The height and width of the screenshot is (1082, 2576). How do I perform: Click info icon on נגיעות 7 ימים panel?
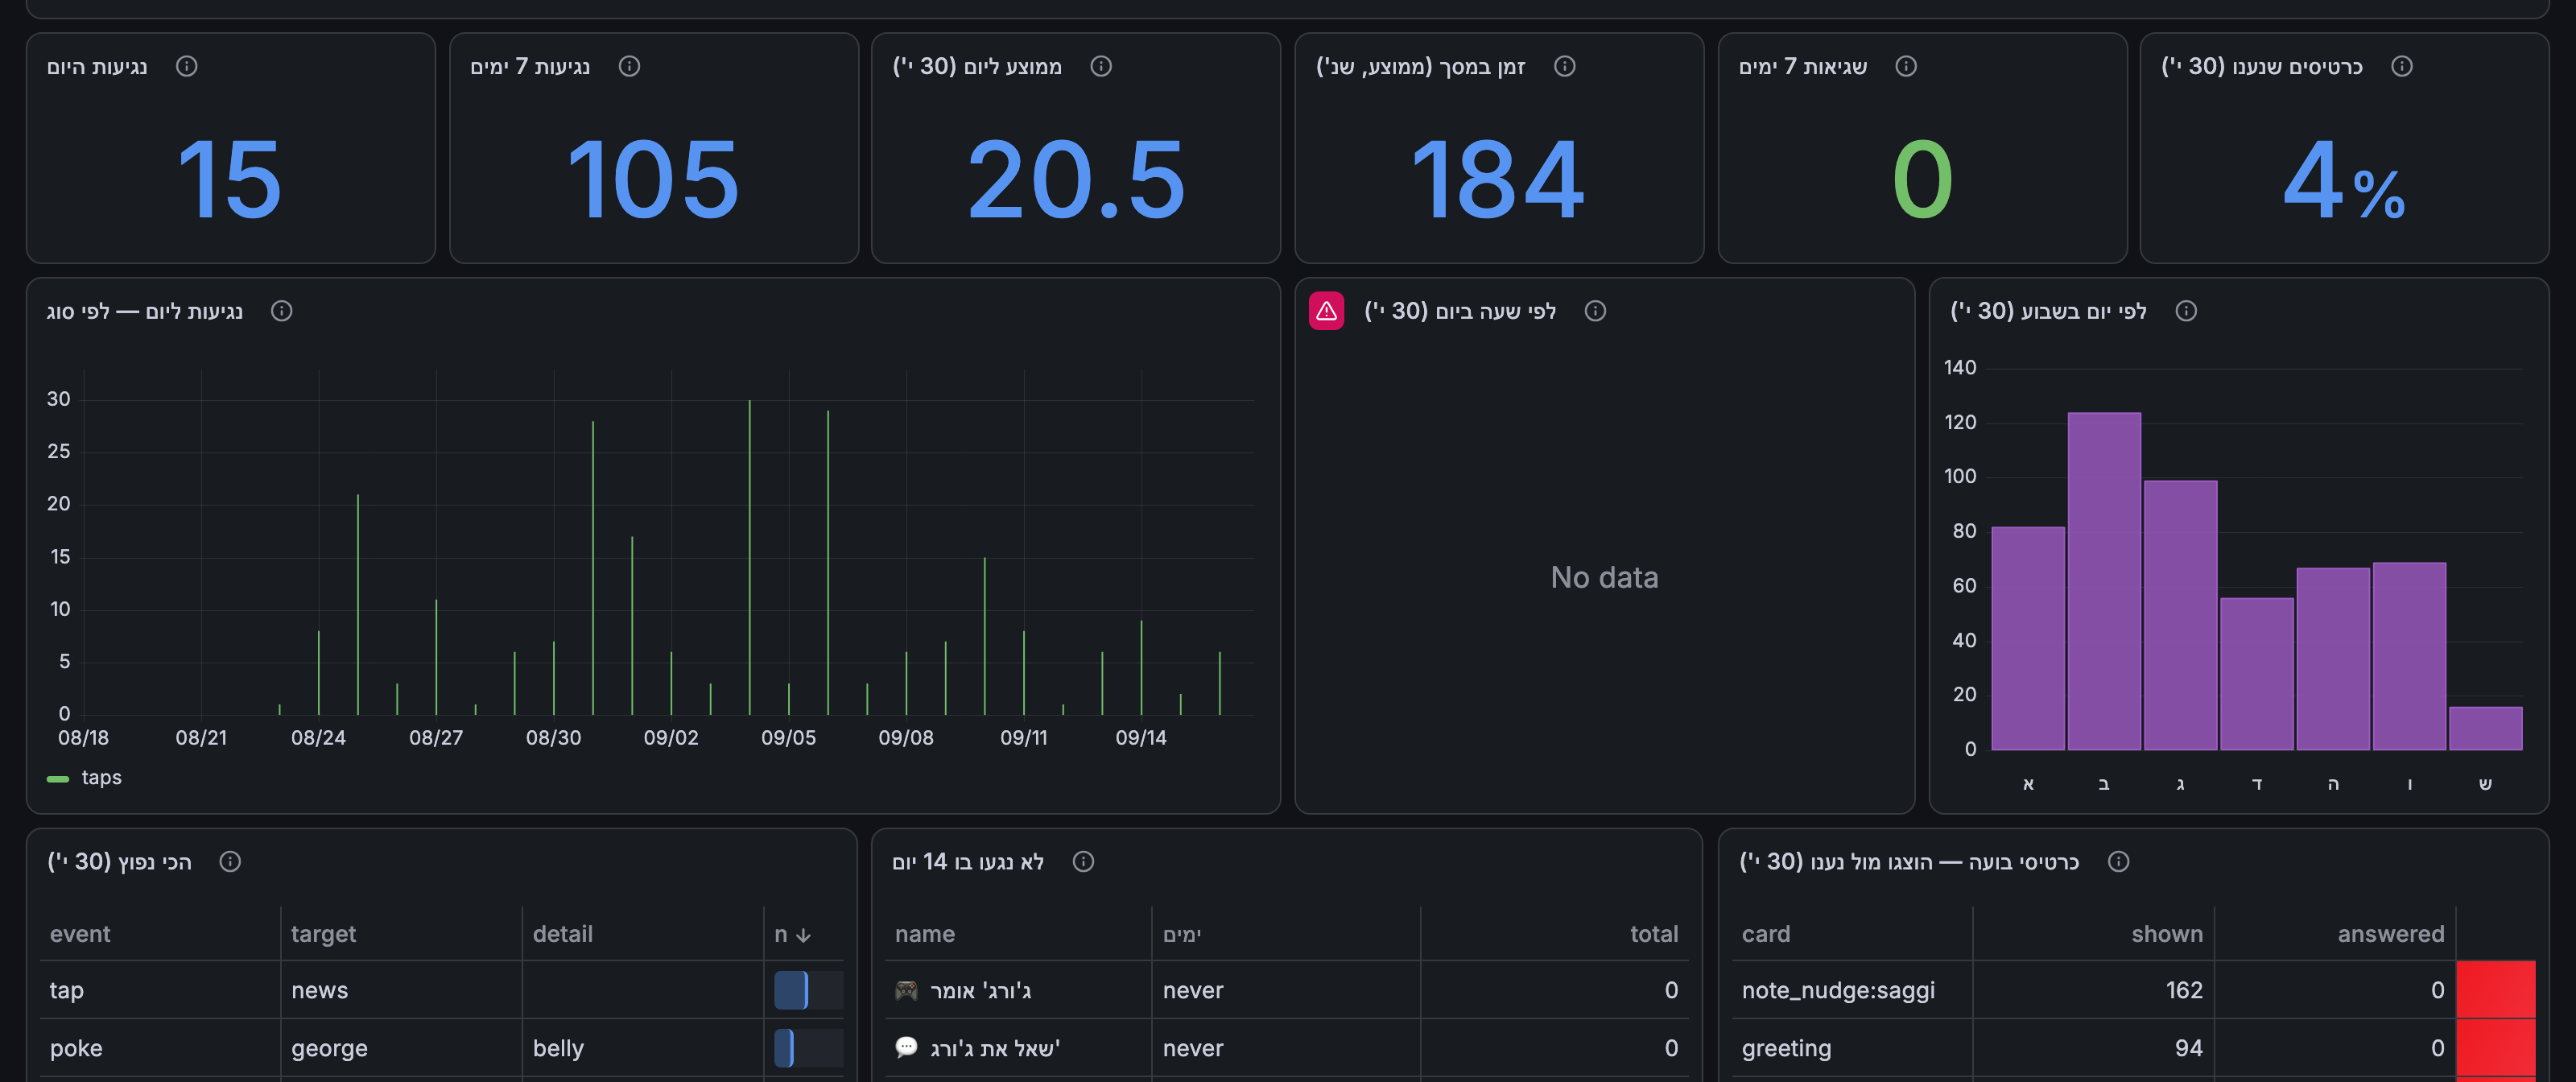coord(629,66)
